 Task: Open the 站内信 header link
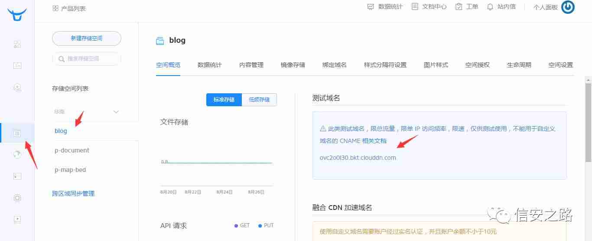(x=507, y=7)
